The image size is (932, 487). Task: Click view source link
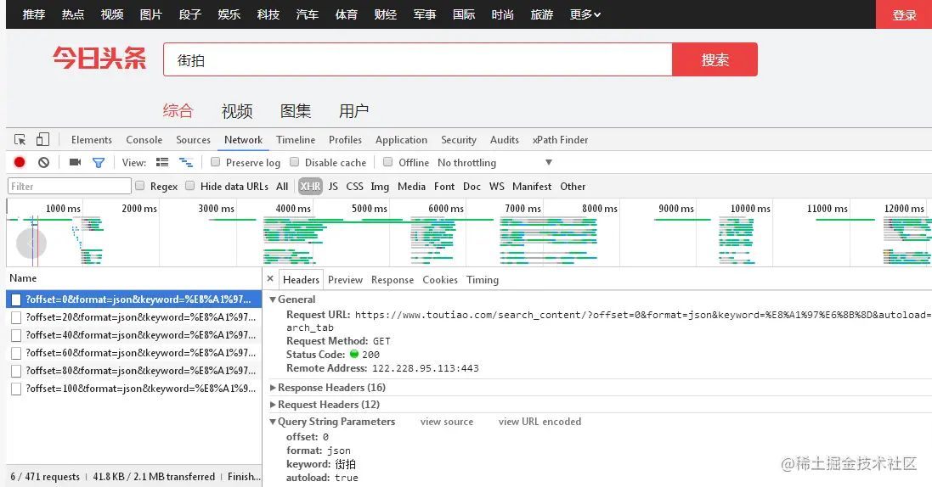point(447,422)
